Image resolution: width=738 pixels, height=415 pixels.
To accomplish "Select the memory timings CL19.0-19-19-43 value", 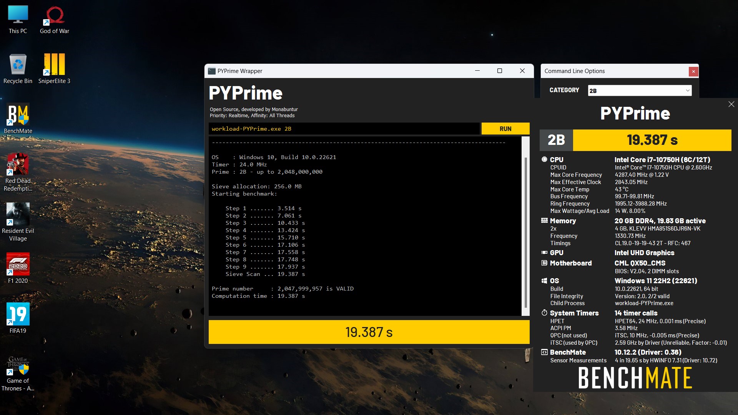I will click(x=652, y=243).
